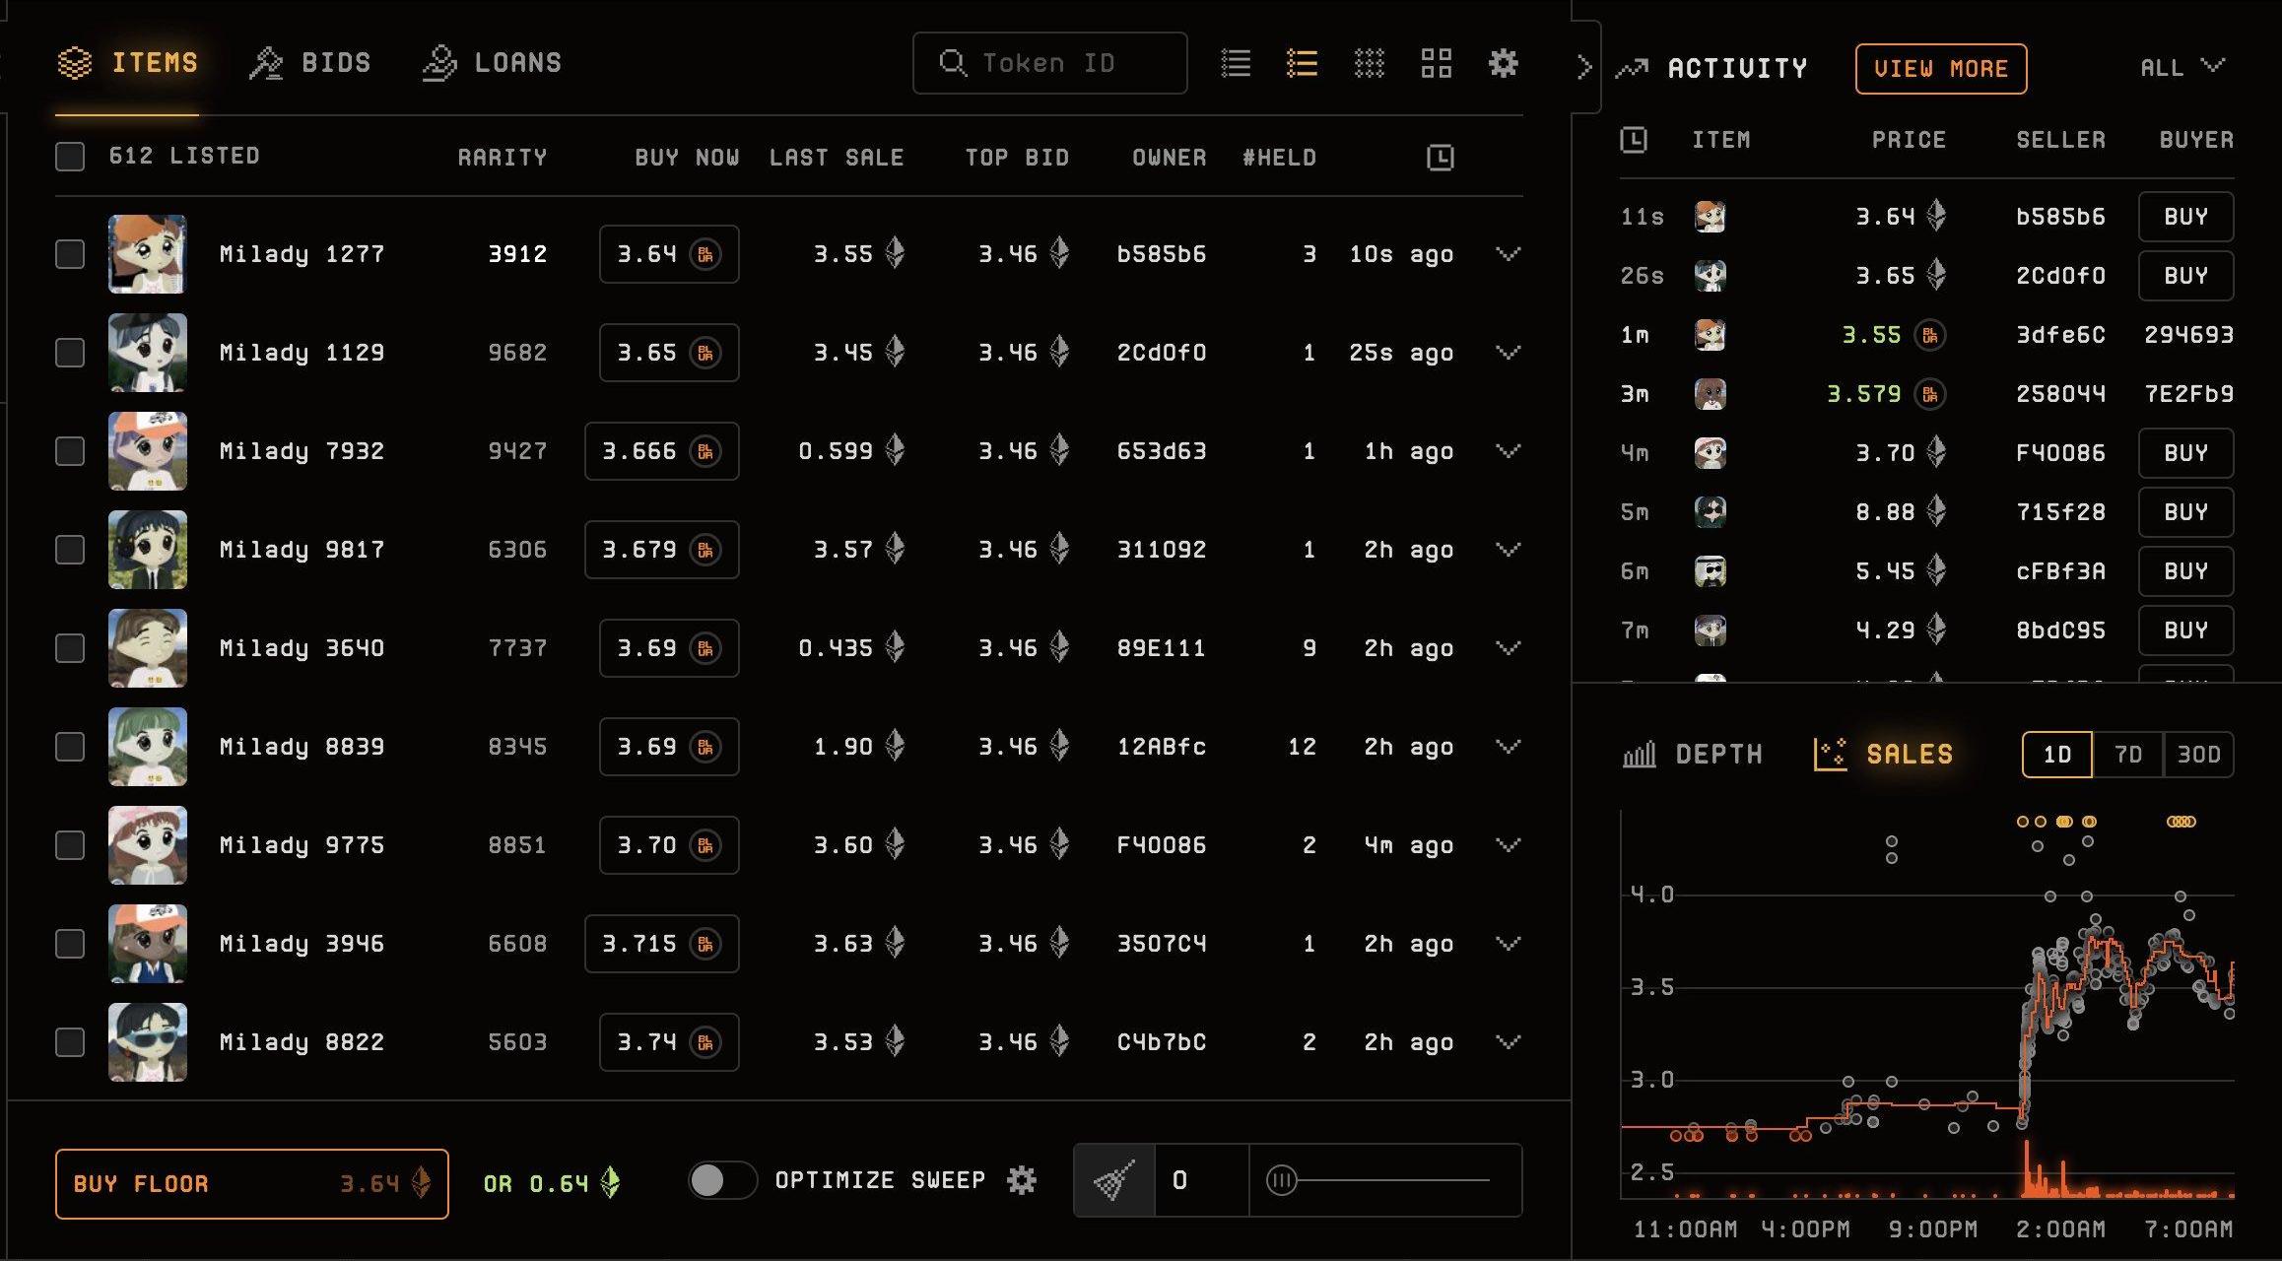
Task: Select the 7D chart range
Action: tap(2127, 755)
